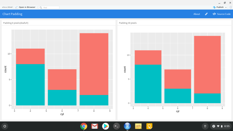Click the red cyl 4 bar in right chart
The width and height of the screenshot is (233, 131).
pos(148,57)
